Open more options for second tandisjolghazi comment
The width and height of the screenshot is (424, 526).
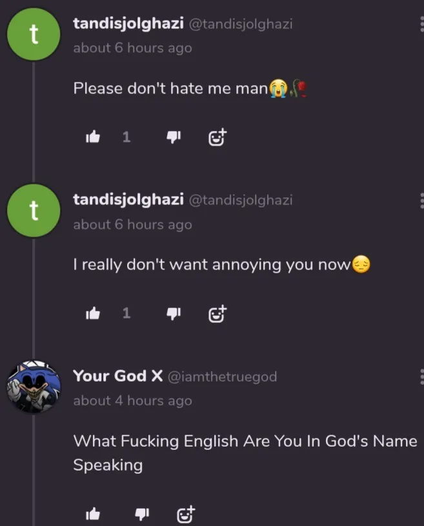(421, 200)
